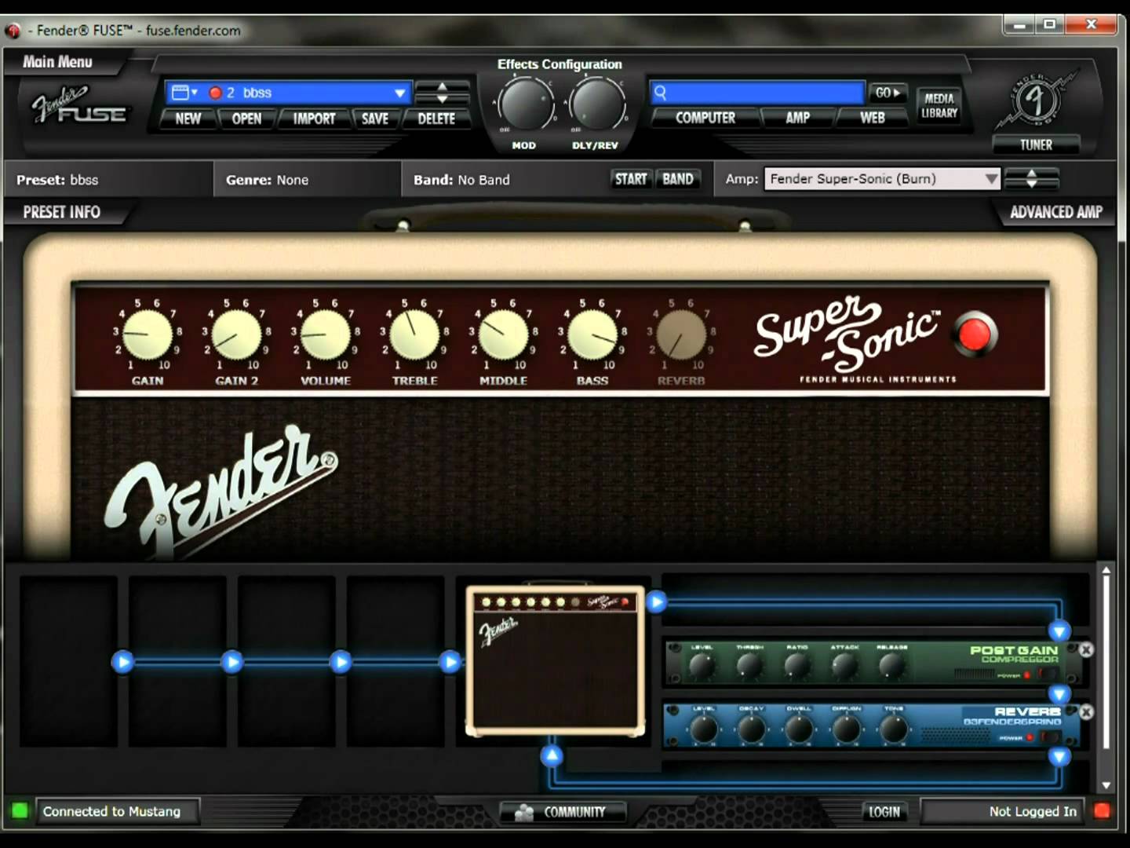
Task: Switch to the Advanced Amp tab
Action: pos(1055,212)
